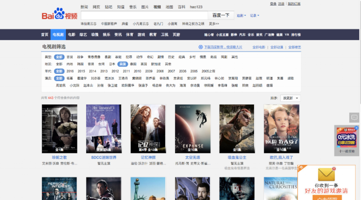Open the VR link in dark navbar
The image size is (361, 200).
(x=287, y=35)
